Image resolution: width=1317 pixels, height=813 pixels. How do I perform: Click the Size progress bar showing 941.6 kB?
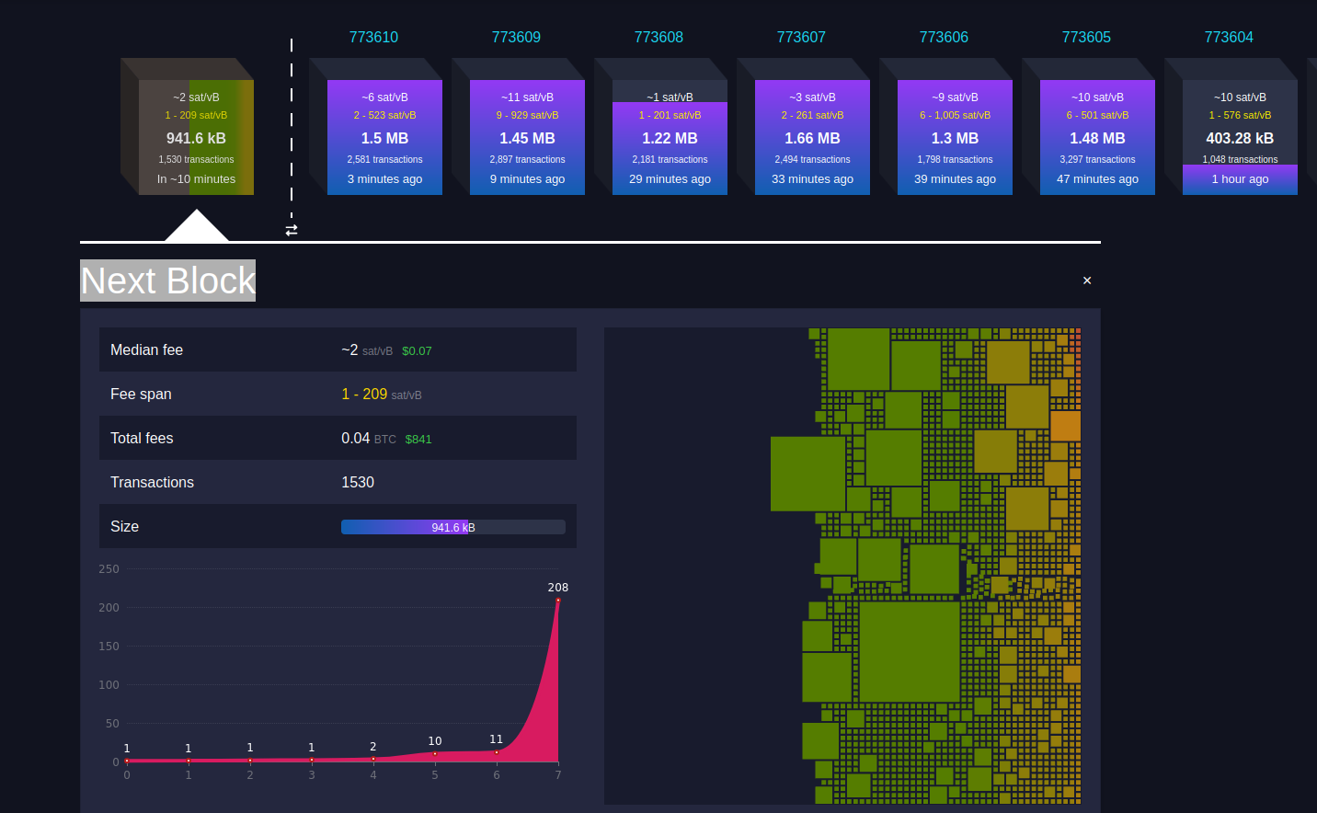coord(453,527)
